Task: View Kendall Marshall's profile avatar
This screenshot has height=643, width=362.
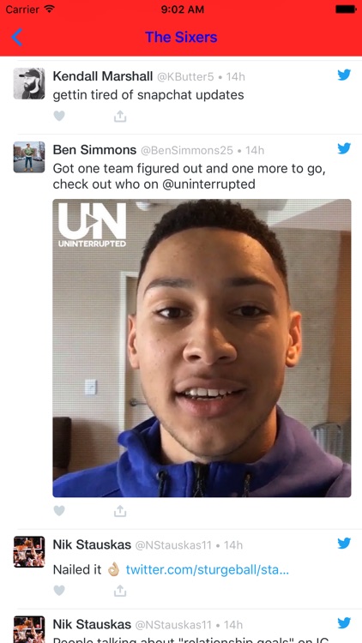Action: click(x=29, y=84)
